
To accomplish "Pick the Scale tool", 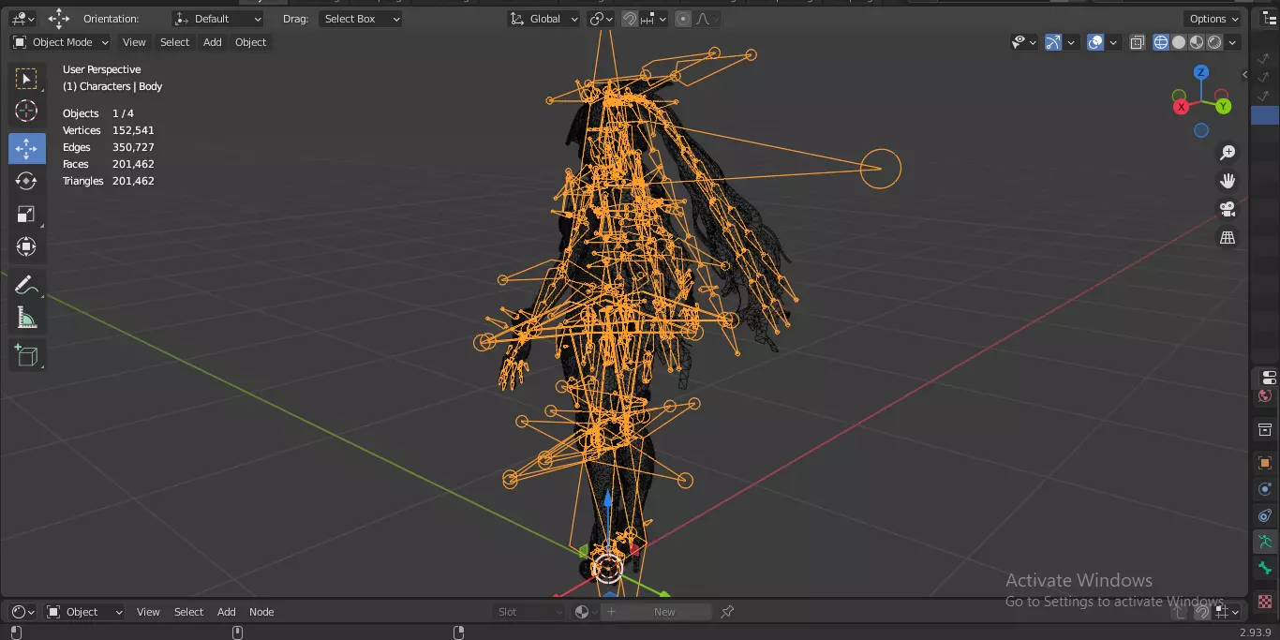I will [x=26, y=215].
